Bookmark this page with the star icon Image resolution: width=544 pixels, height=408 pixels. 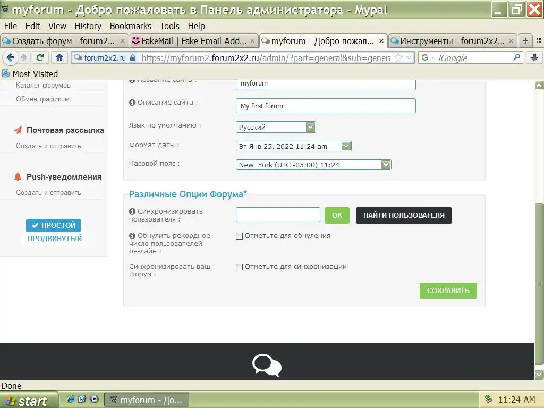point(398,57)
